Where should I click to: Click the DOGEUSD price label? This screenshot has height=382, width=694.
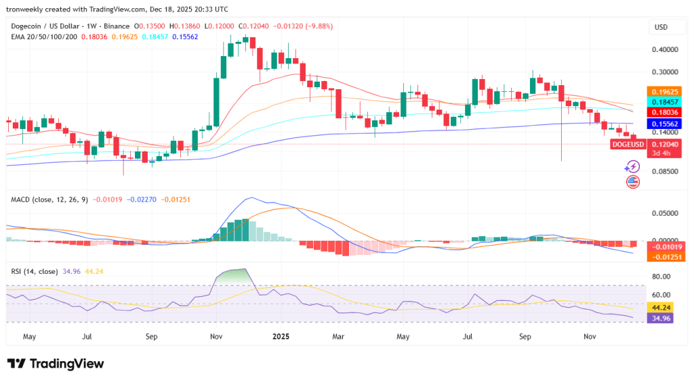[628, 145]
